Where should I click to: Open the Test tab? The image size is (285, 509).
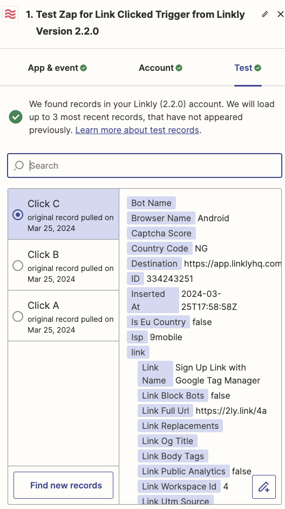point(248,68)
